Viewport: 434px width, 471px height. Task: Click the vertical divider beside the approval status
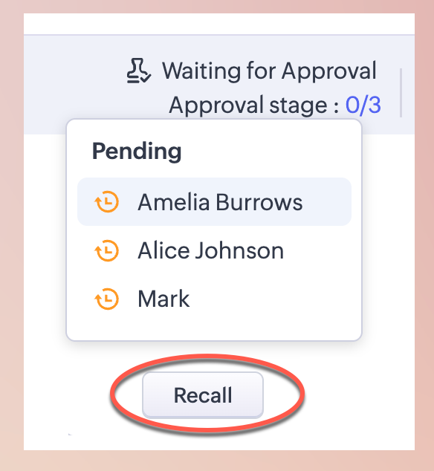click(401, 93)
